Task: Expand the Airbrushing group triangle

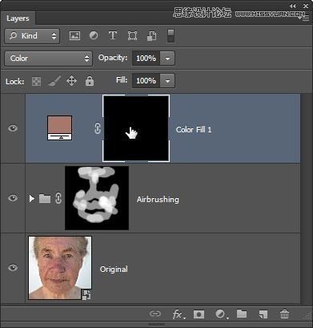Action: [x=32, y=198]
